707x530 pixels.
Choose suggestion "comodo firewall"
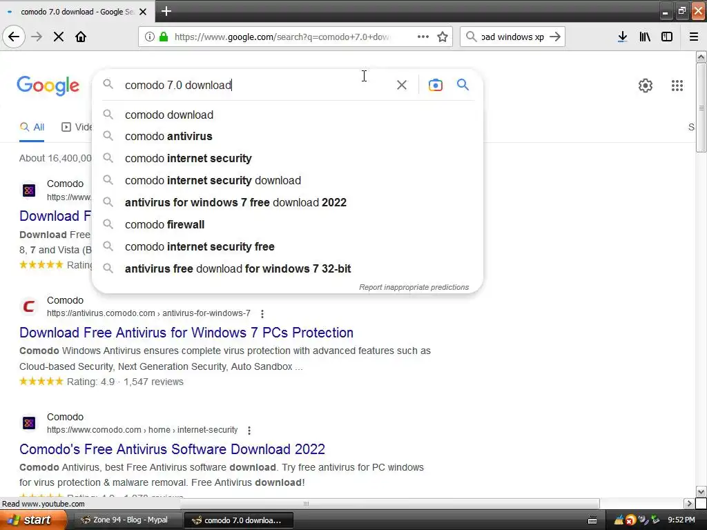pyautogui.click(x=287, y=224)
